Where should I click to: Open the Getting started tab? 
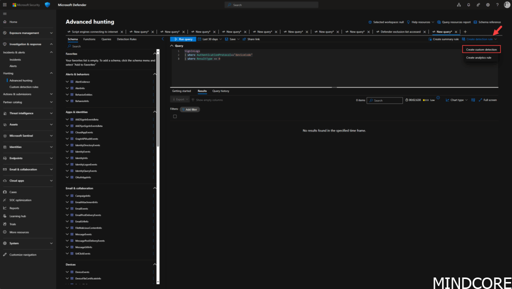tap(181, 91)
